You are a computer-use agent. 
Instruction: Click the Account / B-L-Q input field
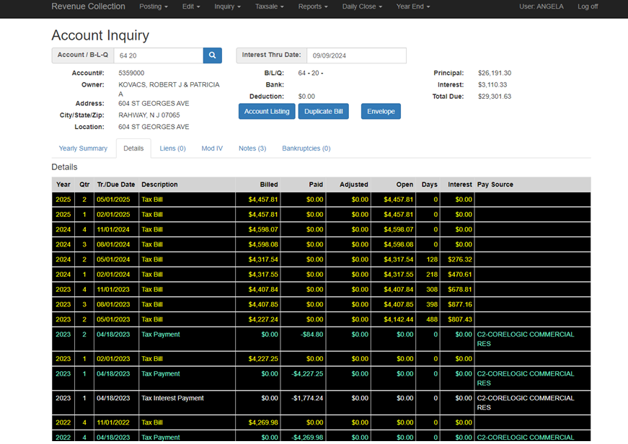point(159,55)
